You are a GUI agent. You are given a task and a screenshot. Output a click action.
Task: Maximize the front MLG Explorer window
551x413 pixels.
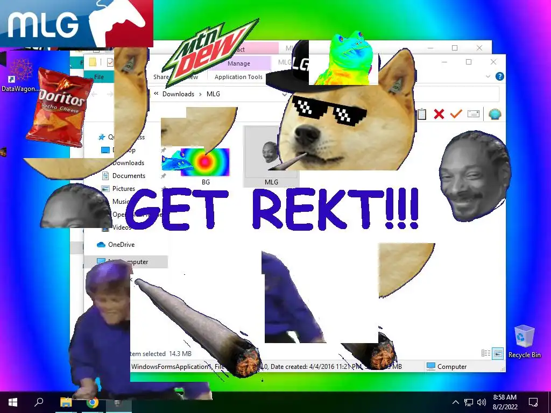(x=469, y=62)
